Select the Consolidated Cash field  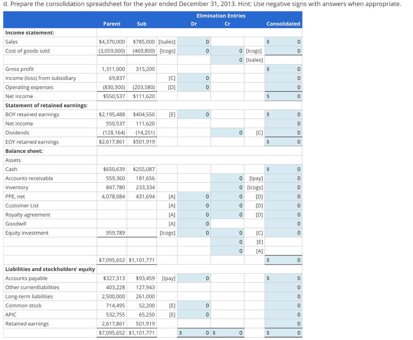tap(284, 169)
